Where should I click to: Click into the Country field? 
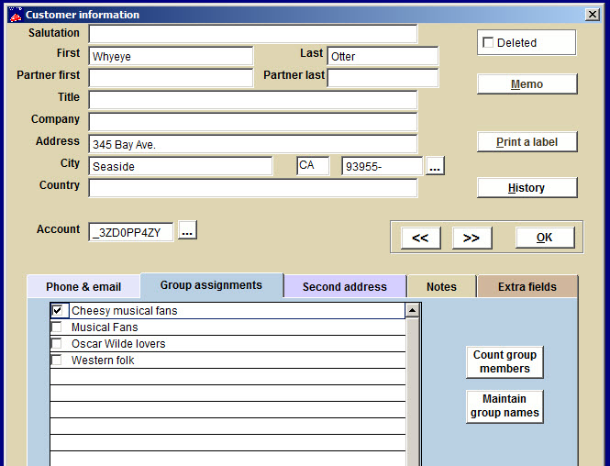[253, 188]
